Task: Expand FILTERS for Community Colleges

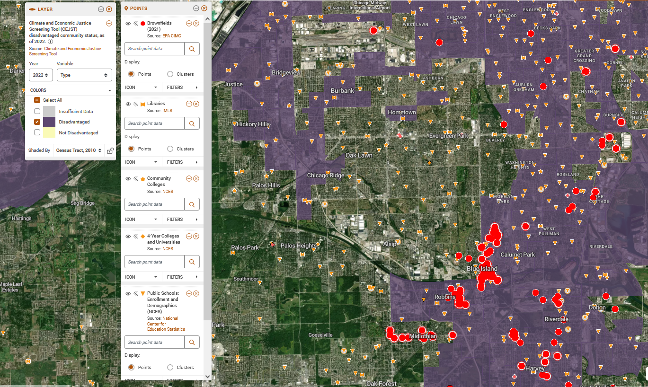Action: (183, 220)
